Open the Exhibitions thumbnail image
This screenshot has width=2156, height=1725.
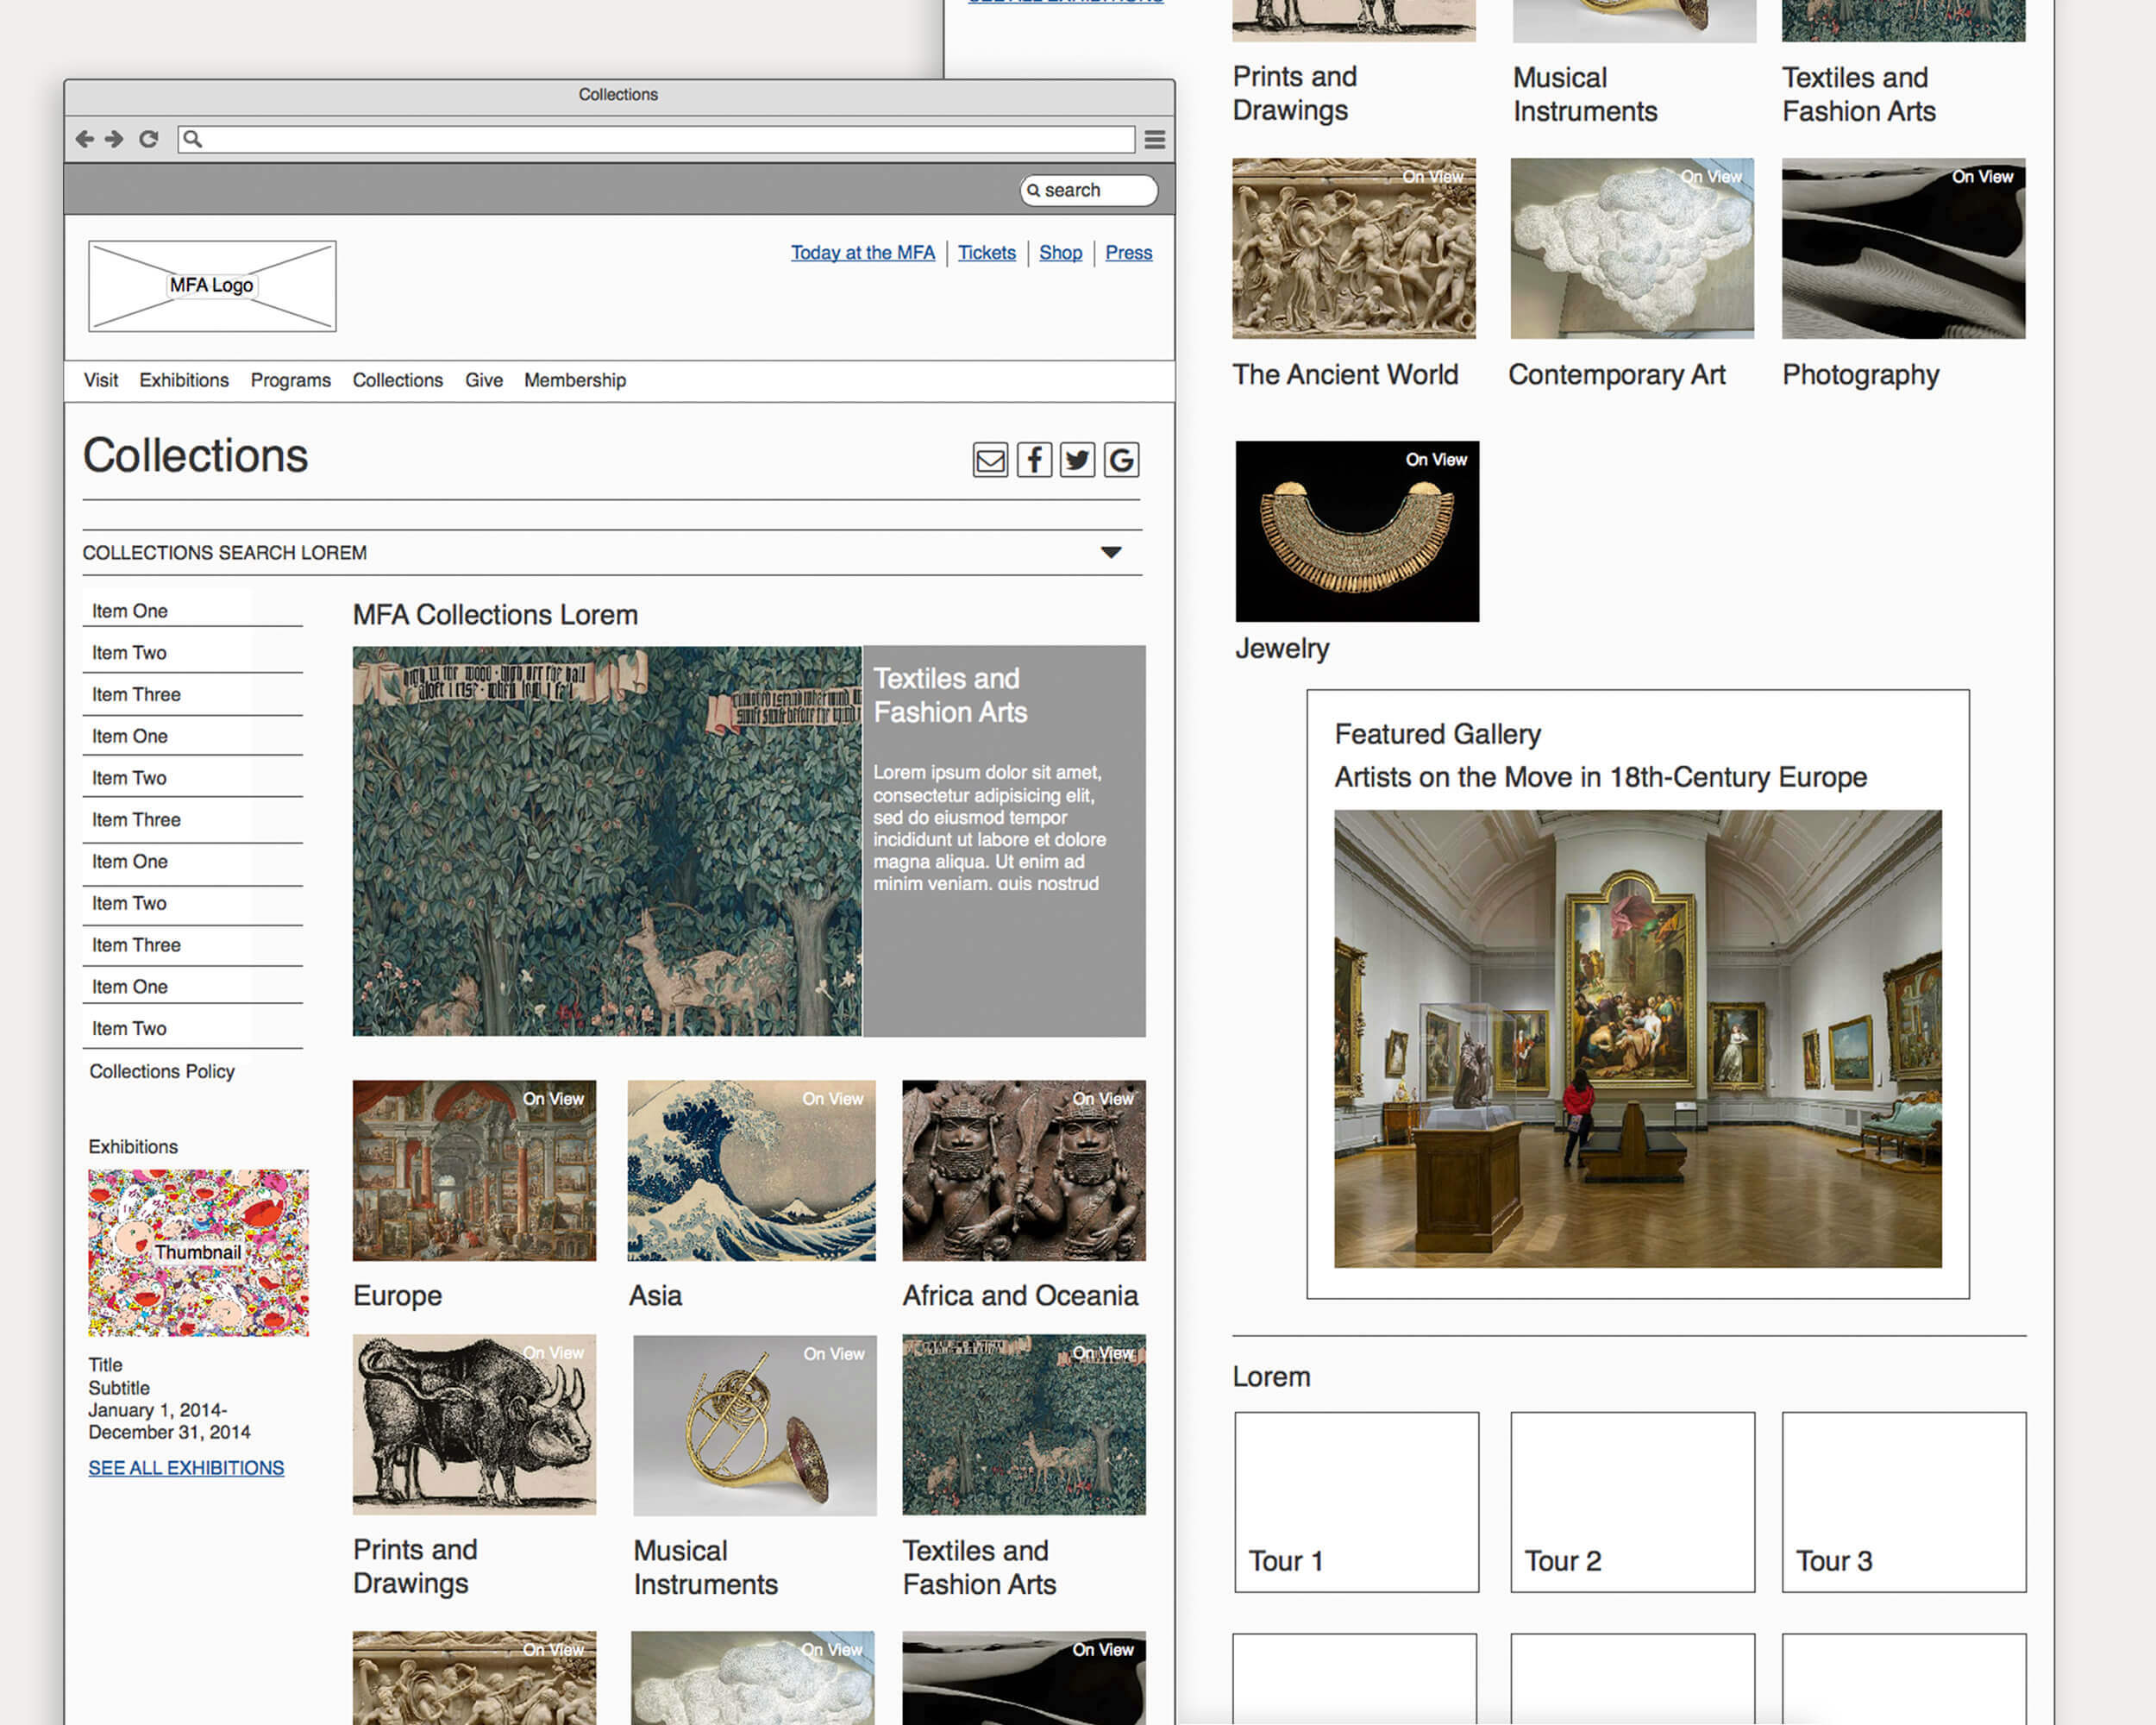tap(198, 1253)
